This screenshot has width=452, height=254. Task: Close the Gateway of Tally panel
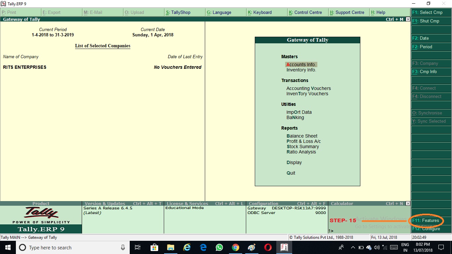(x=408, y=20)
